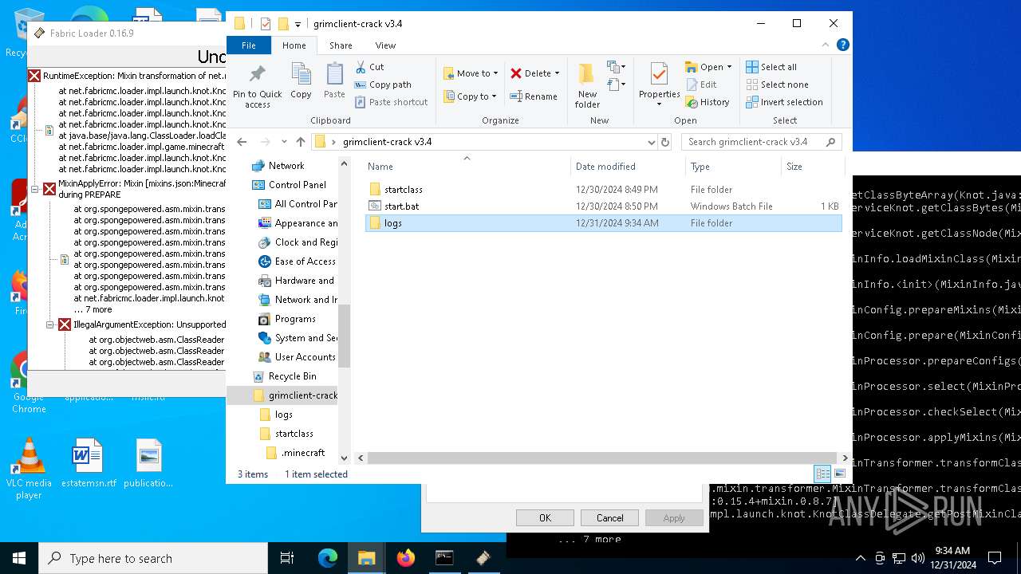The image size is (1021, 574).
Task: Click the Copy ribbon icon
Action: tap(301, 82)
